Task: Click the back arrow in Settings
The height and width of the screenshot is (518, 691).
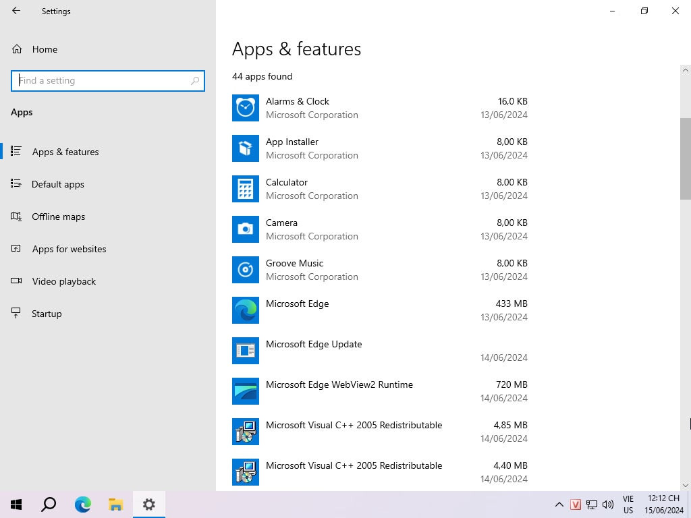Action: pyautogui.click(x=16, y=11)
